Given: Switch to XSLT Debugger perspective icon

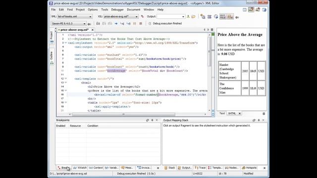Looking at the screenshot, I should 251,10.
